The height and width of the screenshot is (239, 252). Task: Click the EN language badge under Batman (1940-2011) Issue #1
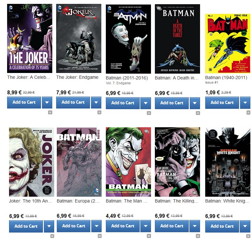248,113
